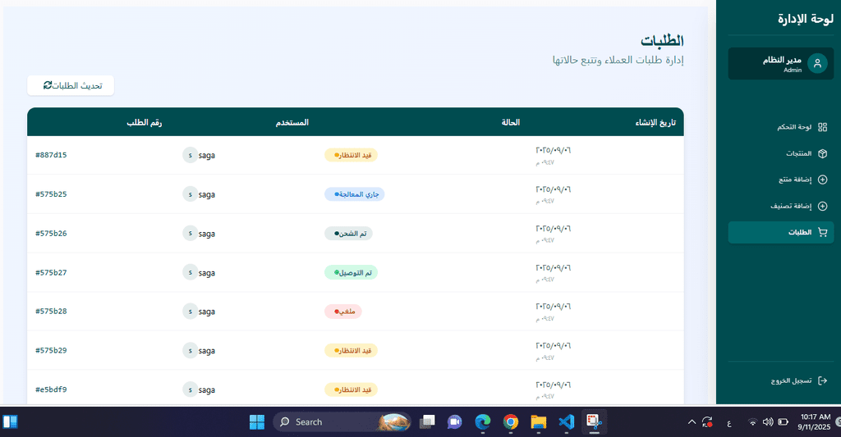Open ملغي status badge for order #575b28
The width and height of the screenshot is (841, 437).
(343, 312)
